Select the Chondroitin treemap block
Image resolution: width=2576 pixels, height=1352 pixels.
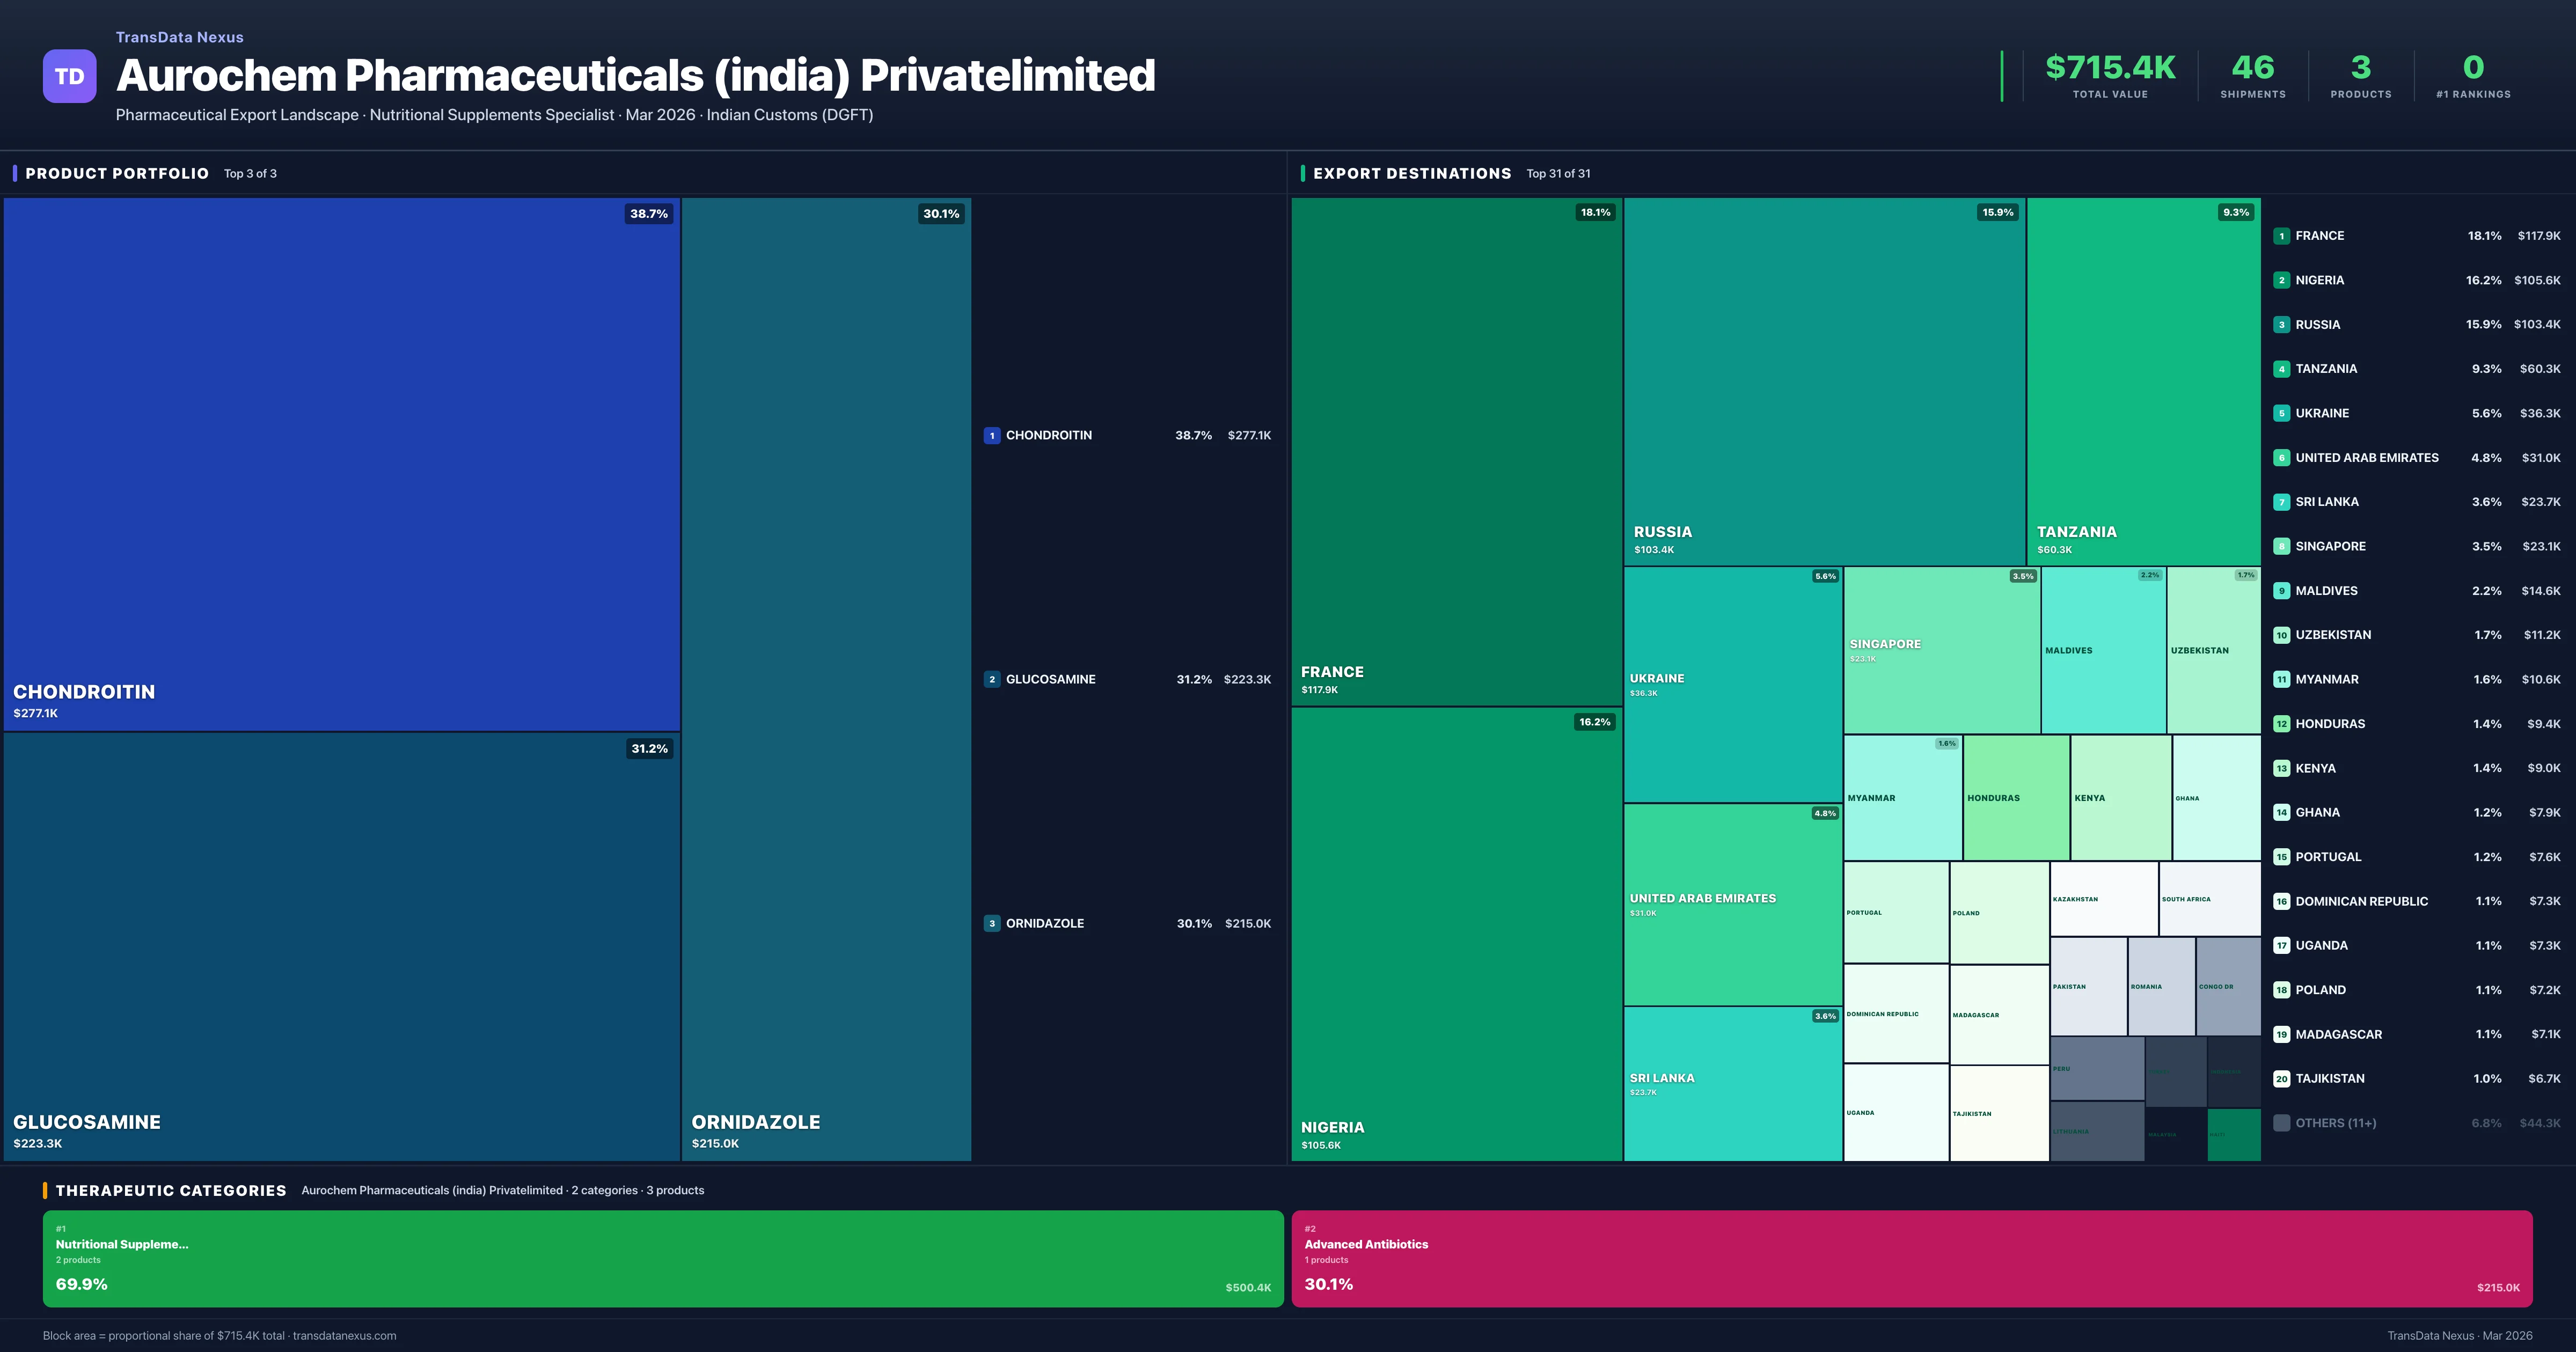pyautogui.click(x=341, y=463)
